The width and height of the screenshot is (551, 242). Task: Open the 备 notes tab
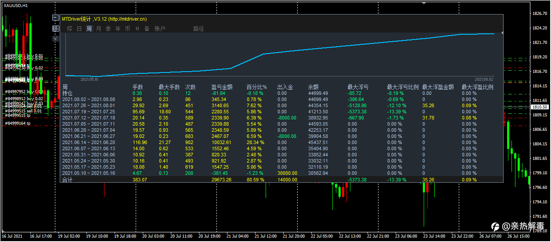click(x=147, y=29)
